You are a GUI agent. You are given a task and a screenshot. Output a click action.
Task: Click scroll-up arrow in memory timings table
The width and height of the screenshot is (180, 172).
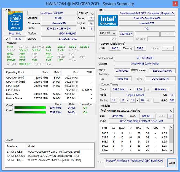coord(171,127)
